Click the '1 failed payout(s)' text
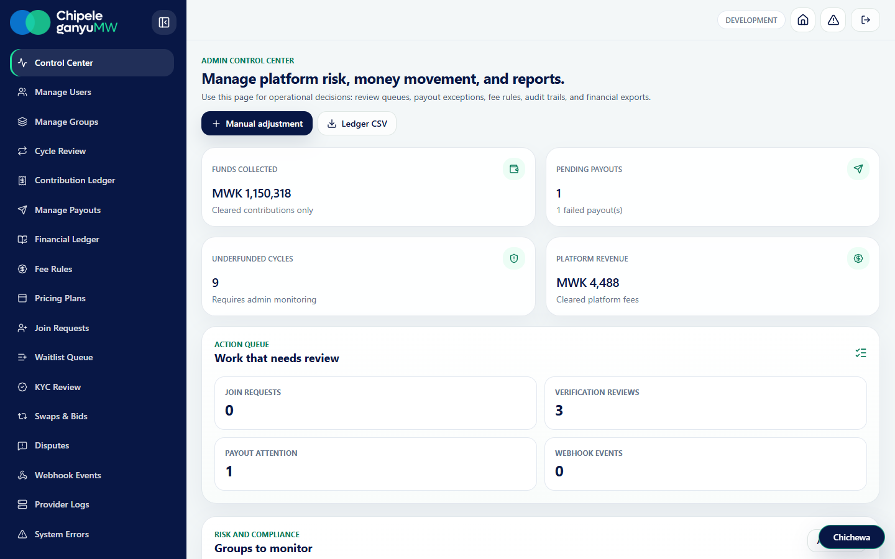This screenshot has width=895, height=559. coord(589,210)
